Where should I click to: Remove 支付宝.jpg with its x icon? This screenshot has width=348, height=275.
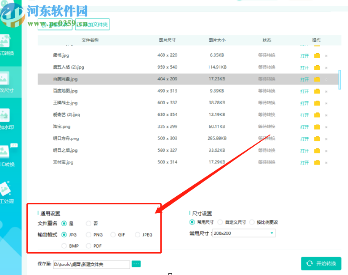pos(326,162)
